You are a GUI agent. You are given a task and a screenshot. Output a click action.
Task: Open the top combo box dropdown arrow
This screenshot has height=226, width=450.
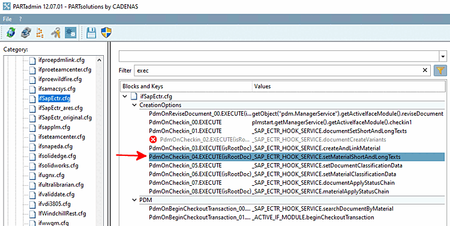pos(443,56)
